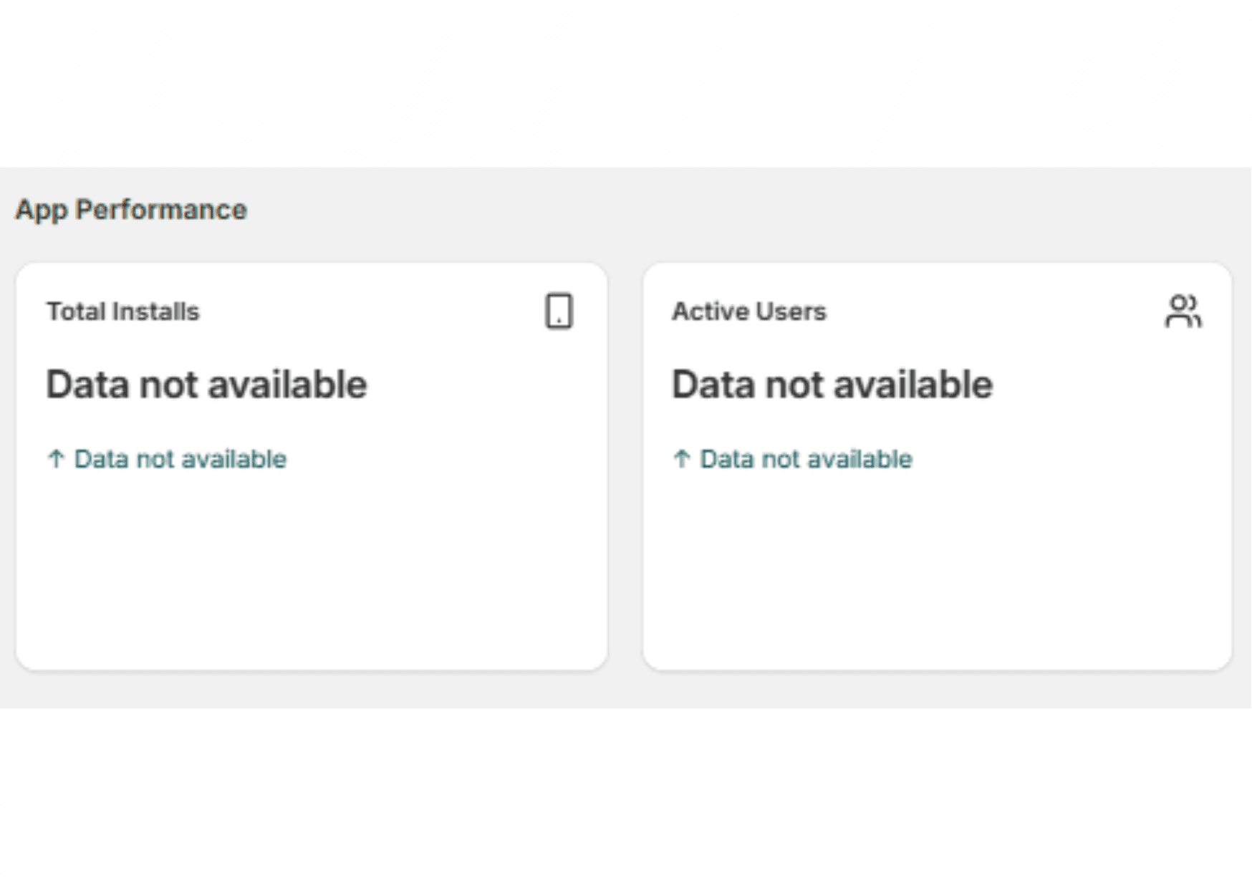The width and height of the screenshot is (1252, 888).
Task: Click the up arrow under Total Installs
Action: coord(56,458)
